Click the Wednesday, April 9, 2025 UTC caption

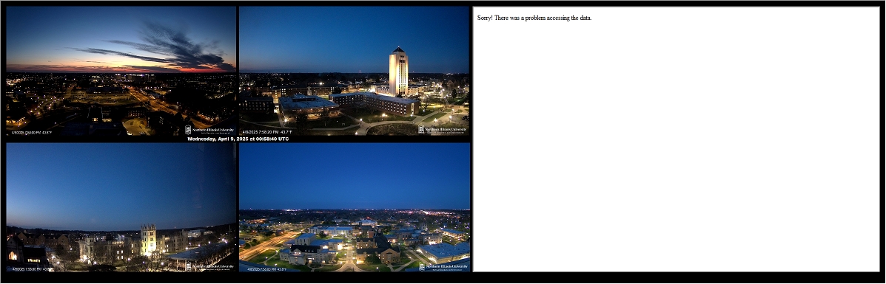pos(238,139)
